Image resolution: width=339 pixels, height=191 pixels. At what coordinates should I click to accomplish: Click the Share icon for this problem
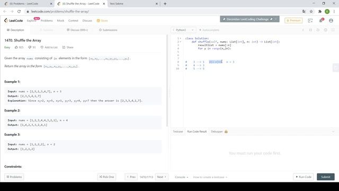coord(68,47)
